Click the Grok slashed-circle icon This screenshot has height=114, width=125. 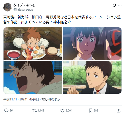click(114, 5)
